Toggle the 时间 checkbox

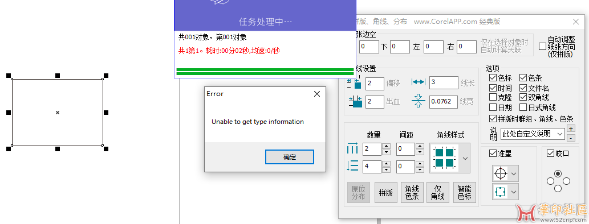(x=493, y=88)
